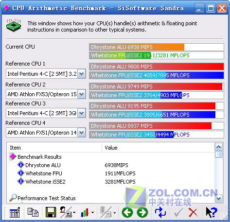Select the Benchmark Results tree item
This screenshot has height=222, width=230.
click(x=39, y=157)
